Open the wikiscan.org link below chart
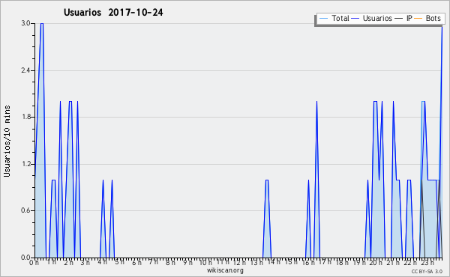The image size is (450, 277). (x=225, y=270)
